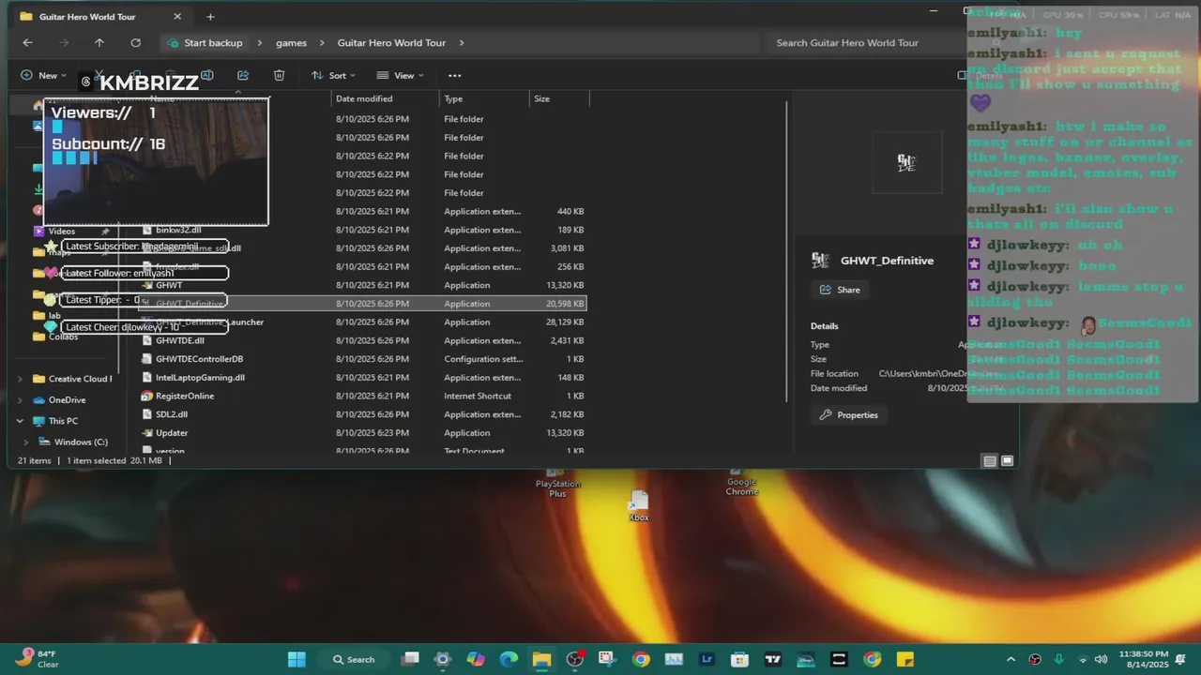Go up one folder level
Viewport: 1201px width, 675px height.
click(99, 42)
